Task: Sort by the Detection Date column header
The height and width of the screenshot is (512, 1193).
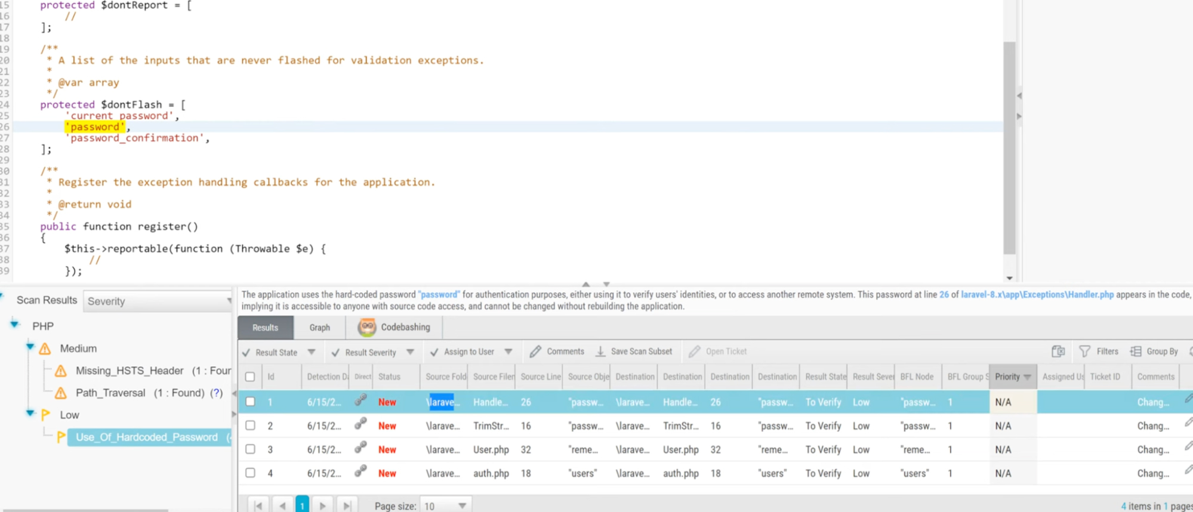Action: [x=326, y=377]
